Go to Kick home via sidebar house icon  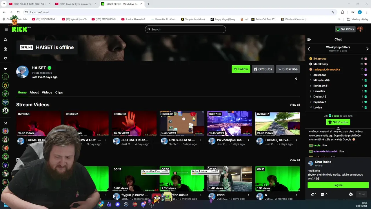[x=5, y=40]
